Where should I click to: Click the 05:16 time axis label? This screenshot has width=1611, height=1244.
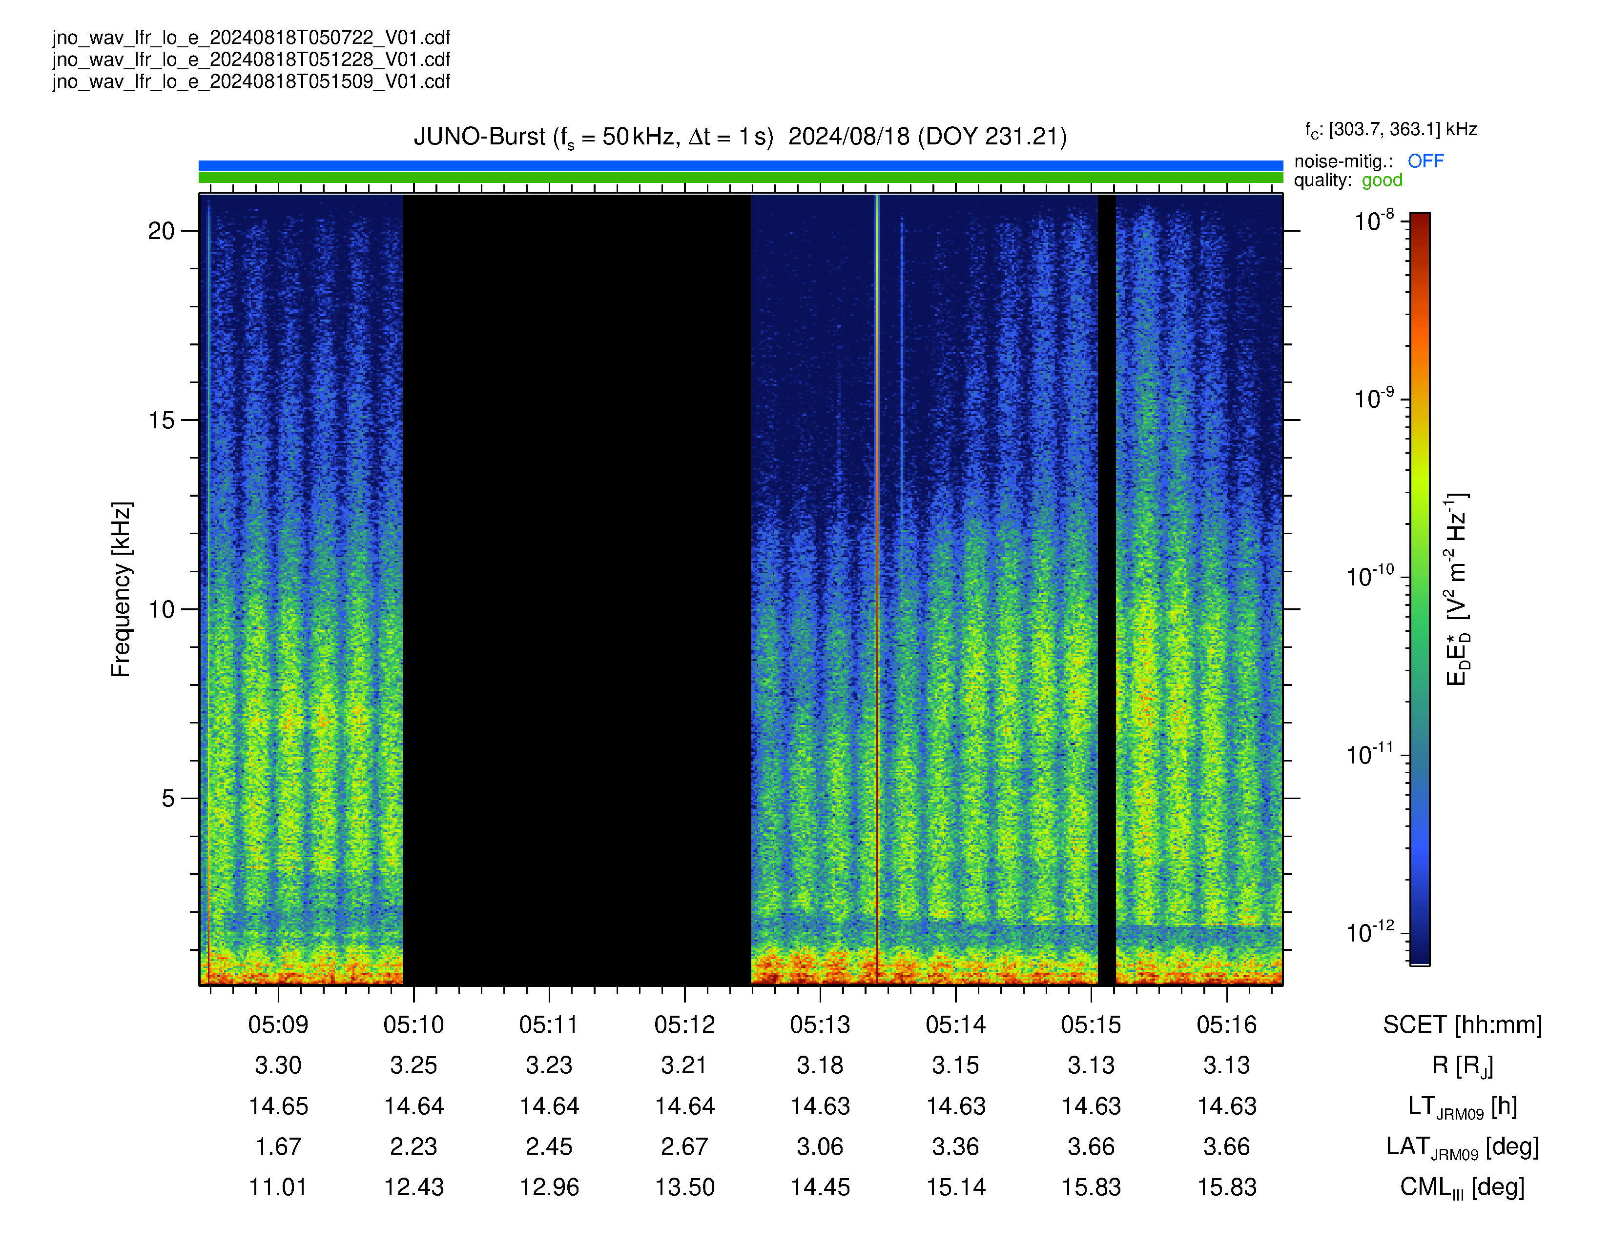pos(1227,1024)
